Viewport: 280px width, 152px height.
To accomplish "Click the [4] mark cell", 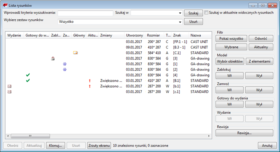I will 175,75.
